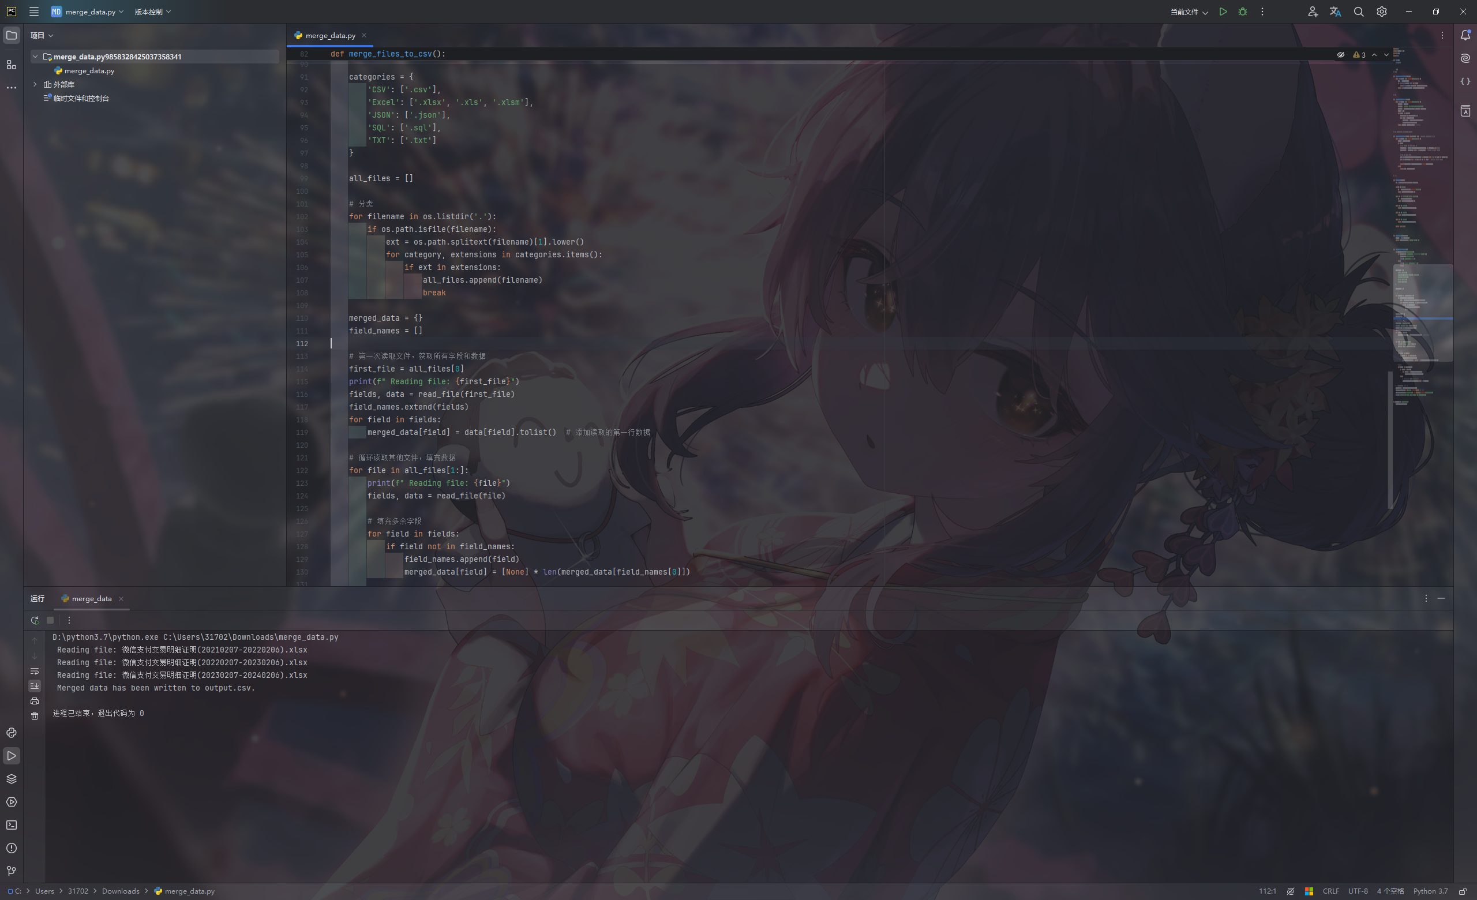Viewport: 1477px width, 900px height.
Task: Toggle the inspection eye icon in the editor
Action: pyautogui.click(x=1340, y=55)
